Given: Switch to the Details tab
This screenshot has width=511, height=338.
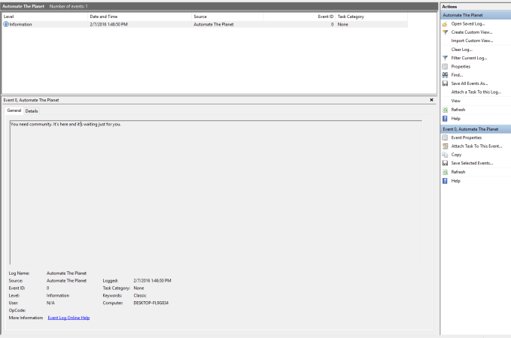Looking at the screenshot, I should [x=32, y=111].
